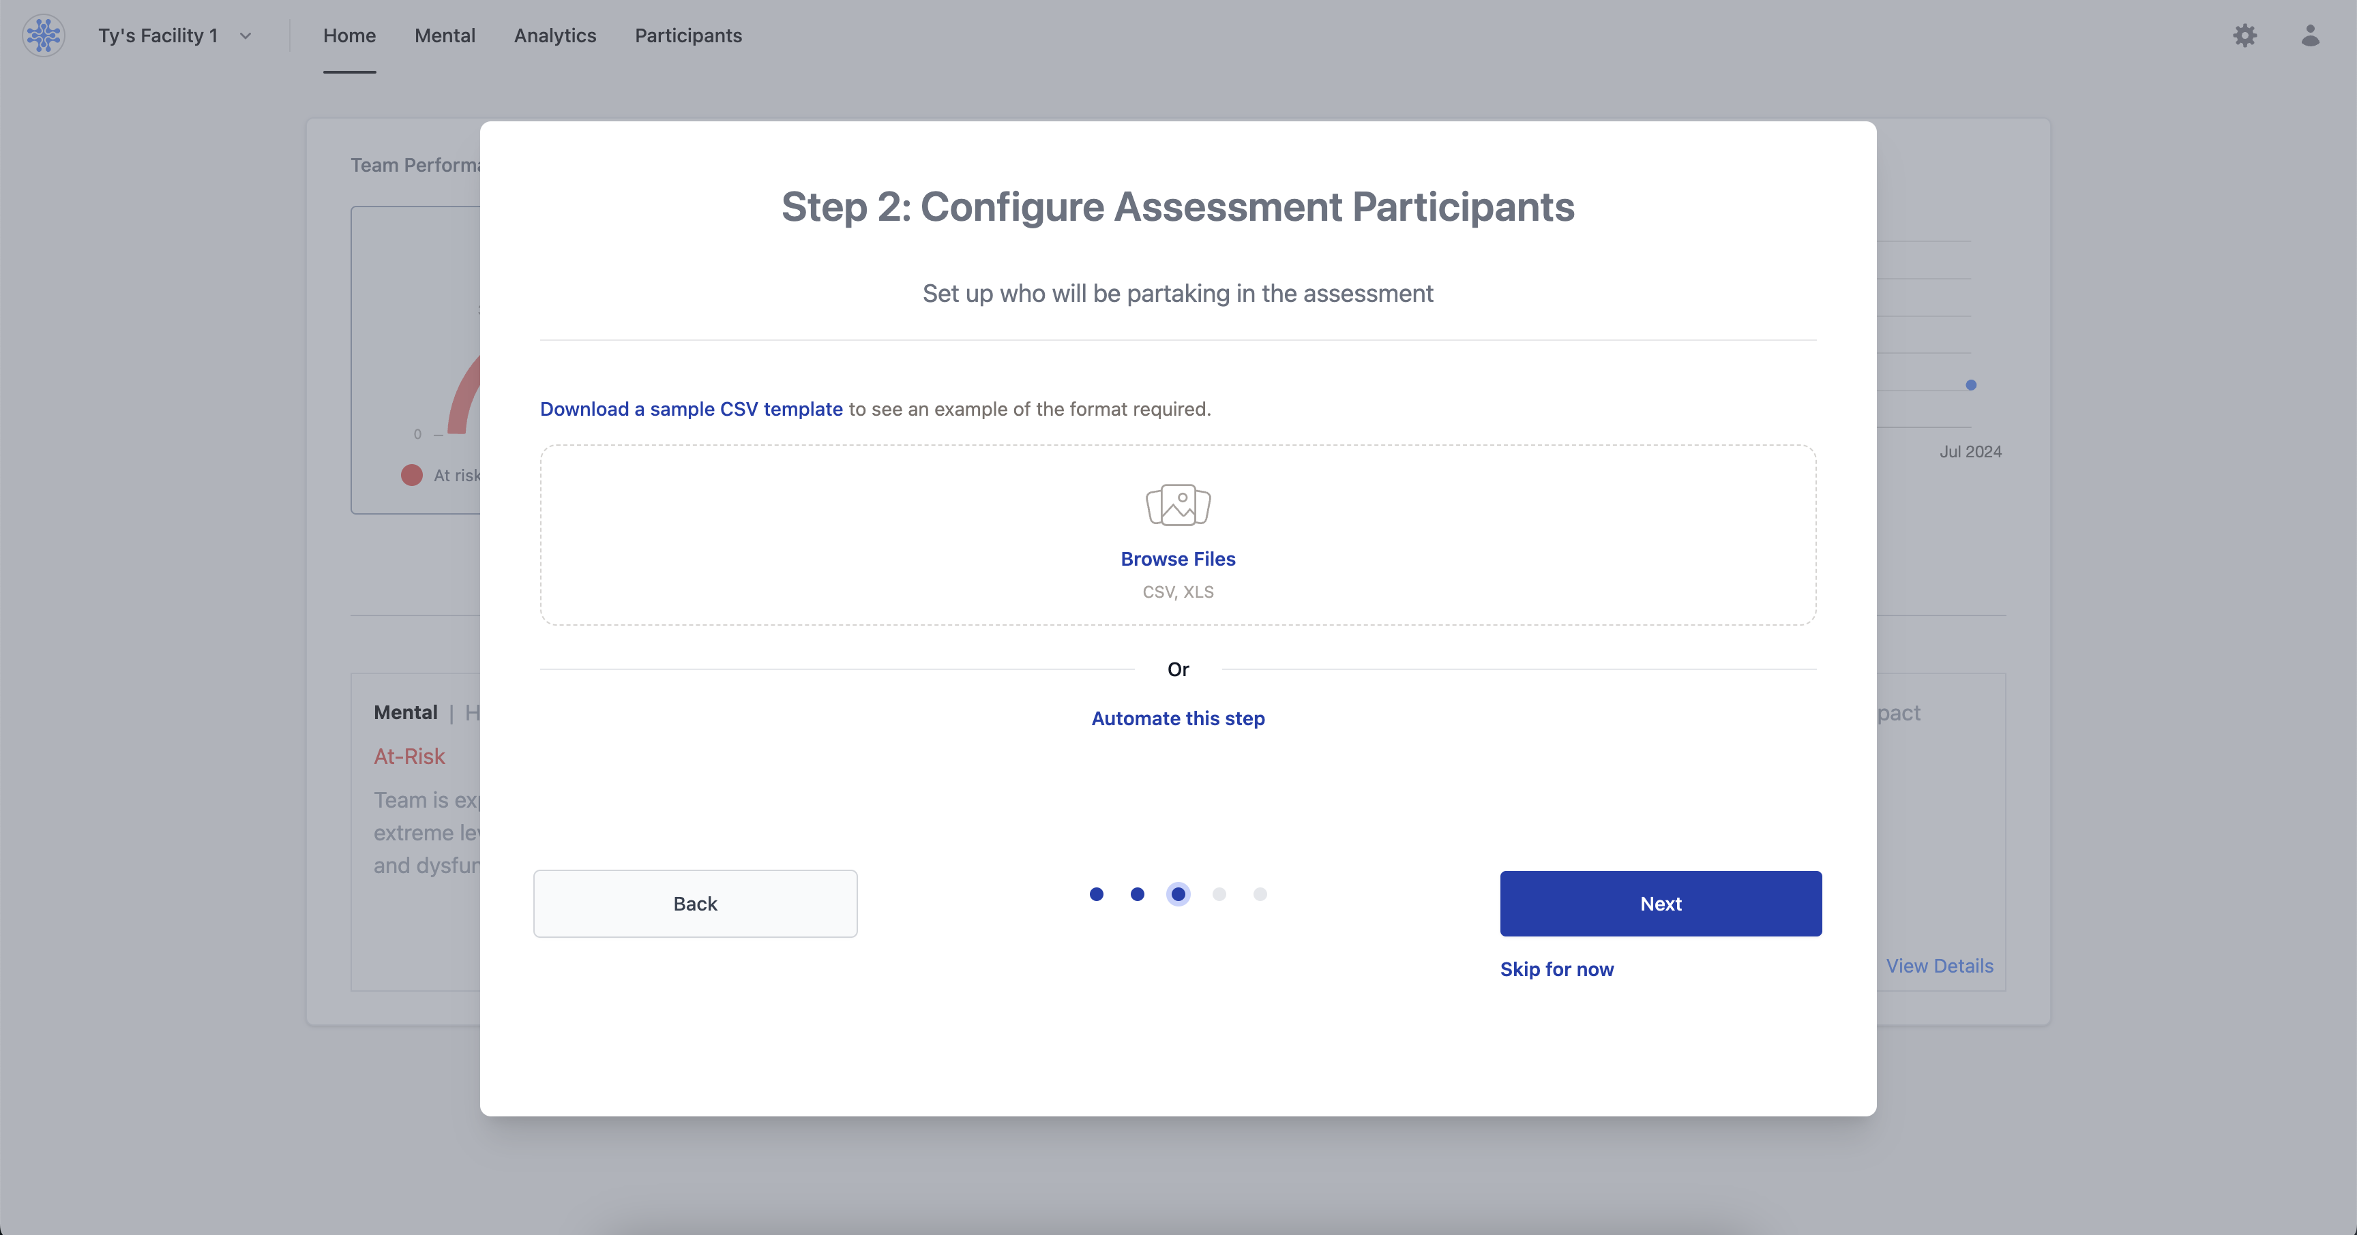Viewport: 2357px width, 1235px height.
Task: Click Browse Files link
Action: (x=1178, y=558)
